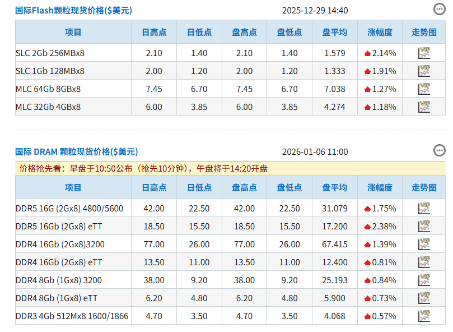Click 项目 header in the DRAM table
Screen dimensions: 453x332
73,187
